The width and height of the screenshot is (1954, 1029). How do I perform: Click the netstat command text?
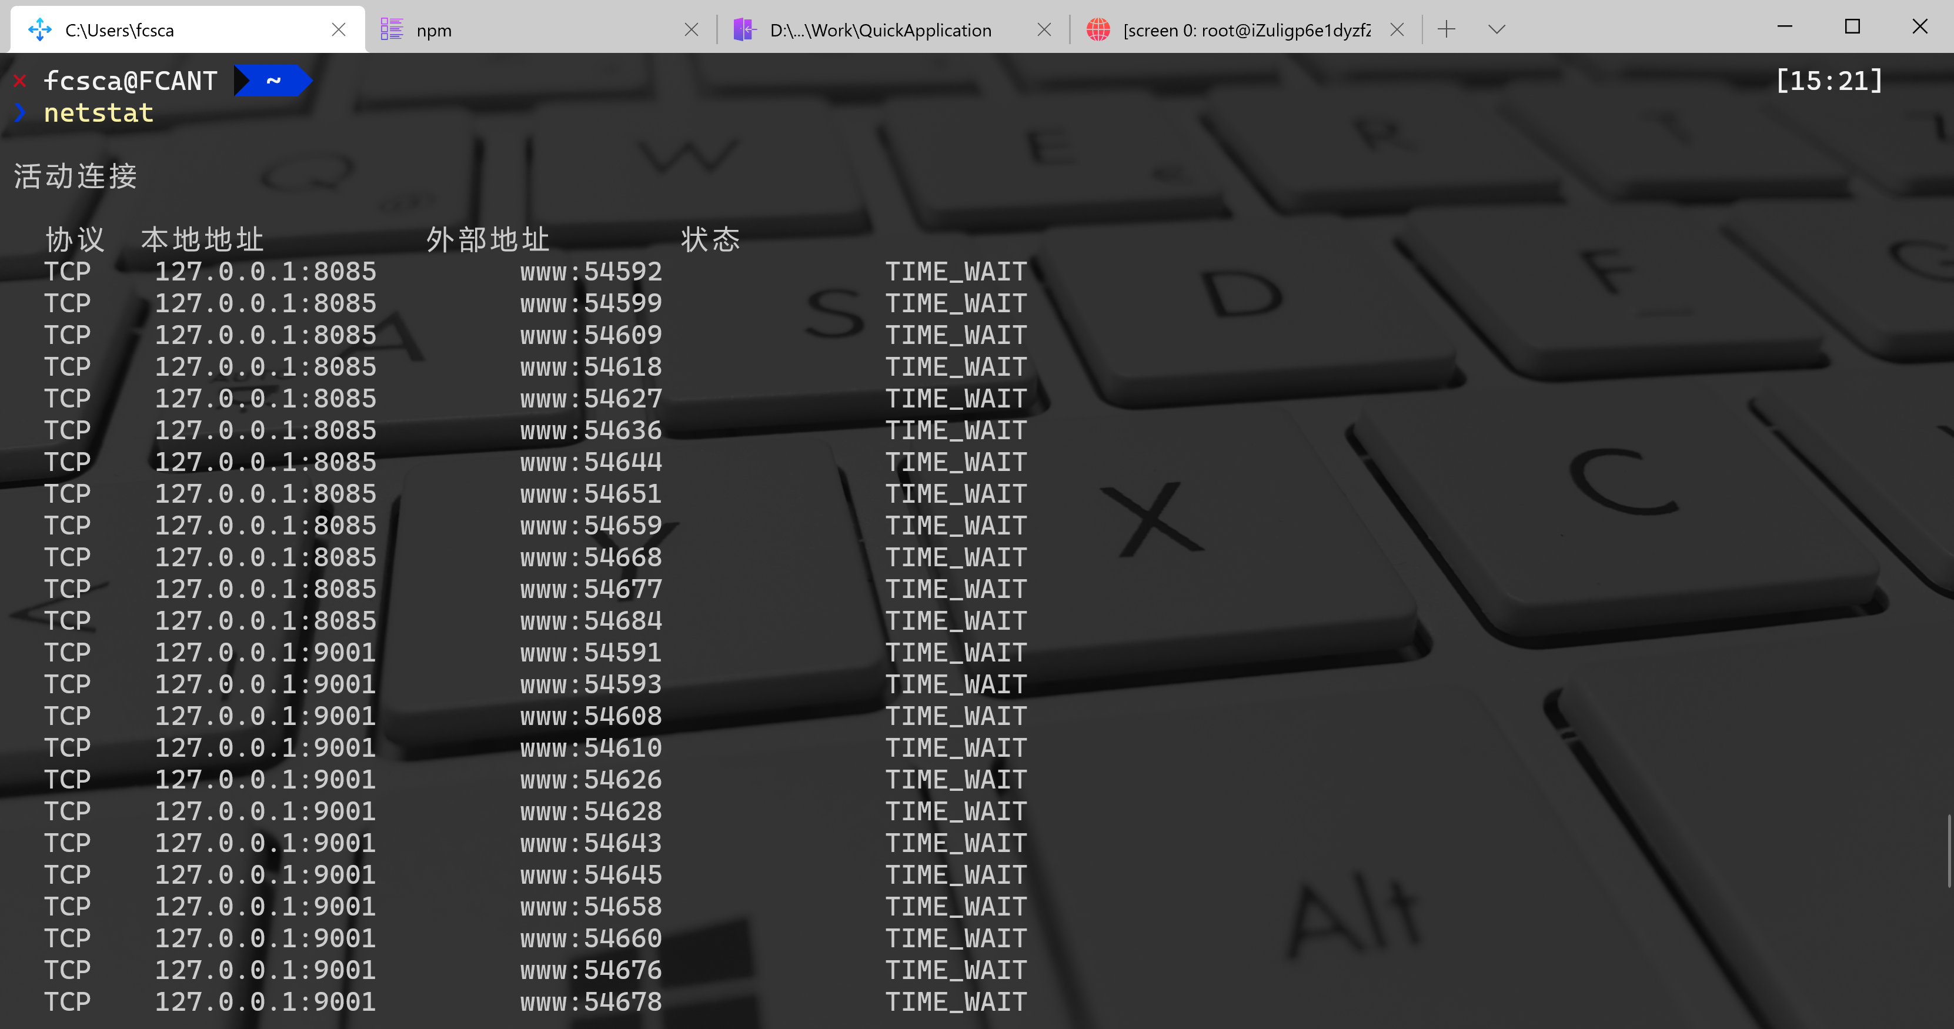pyautogui.click(x=99, y=113)
